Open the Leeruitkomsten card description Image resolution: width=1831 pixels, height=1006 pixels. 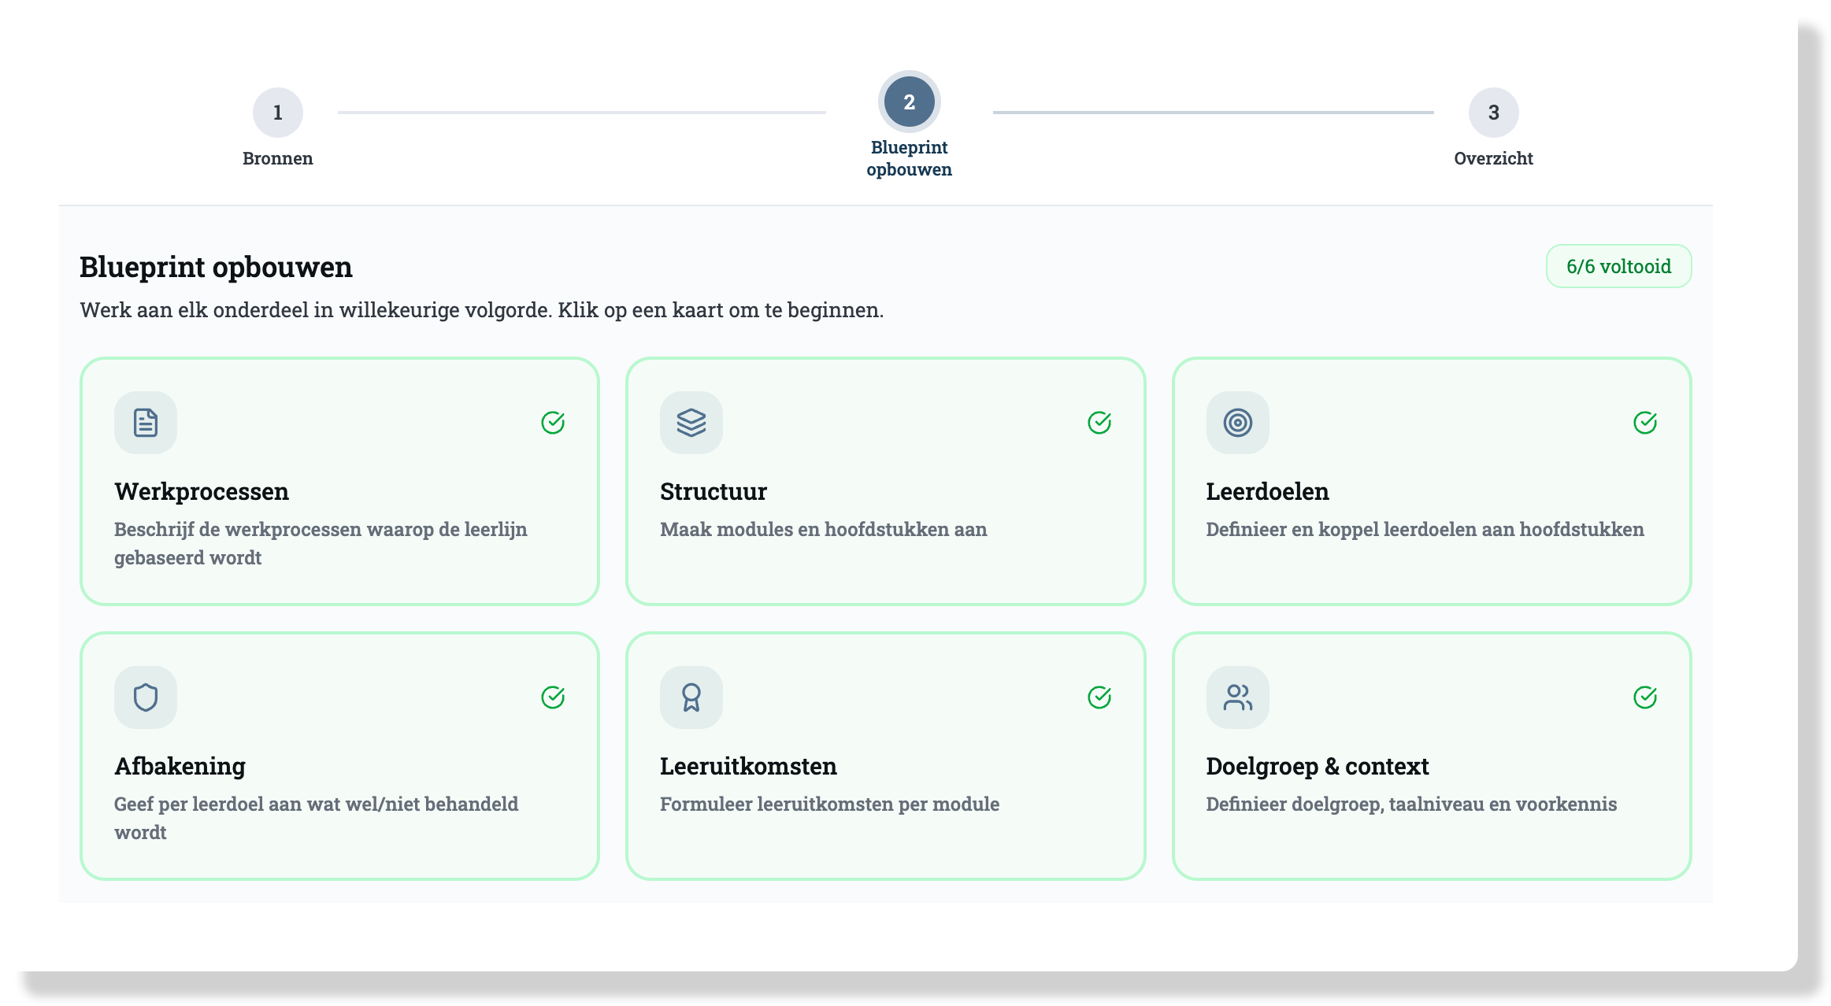point(829,804)
